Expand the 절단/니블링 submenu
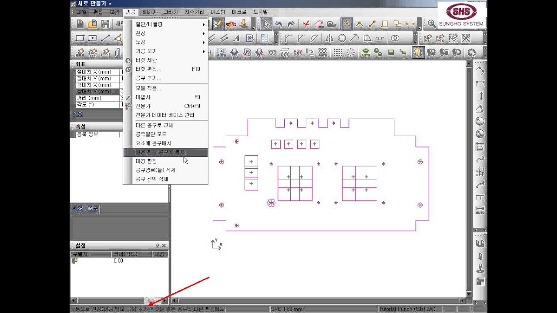The image size is (557, 313). [x=165, y=24]
